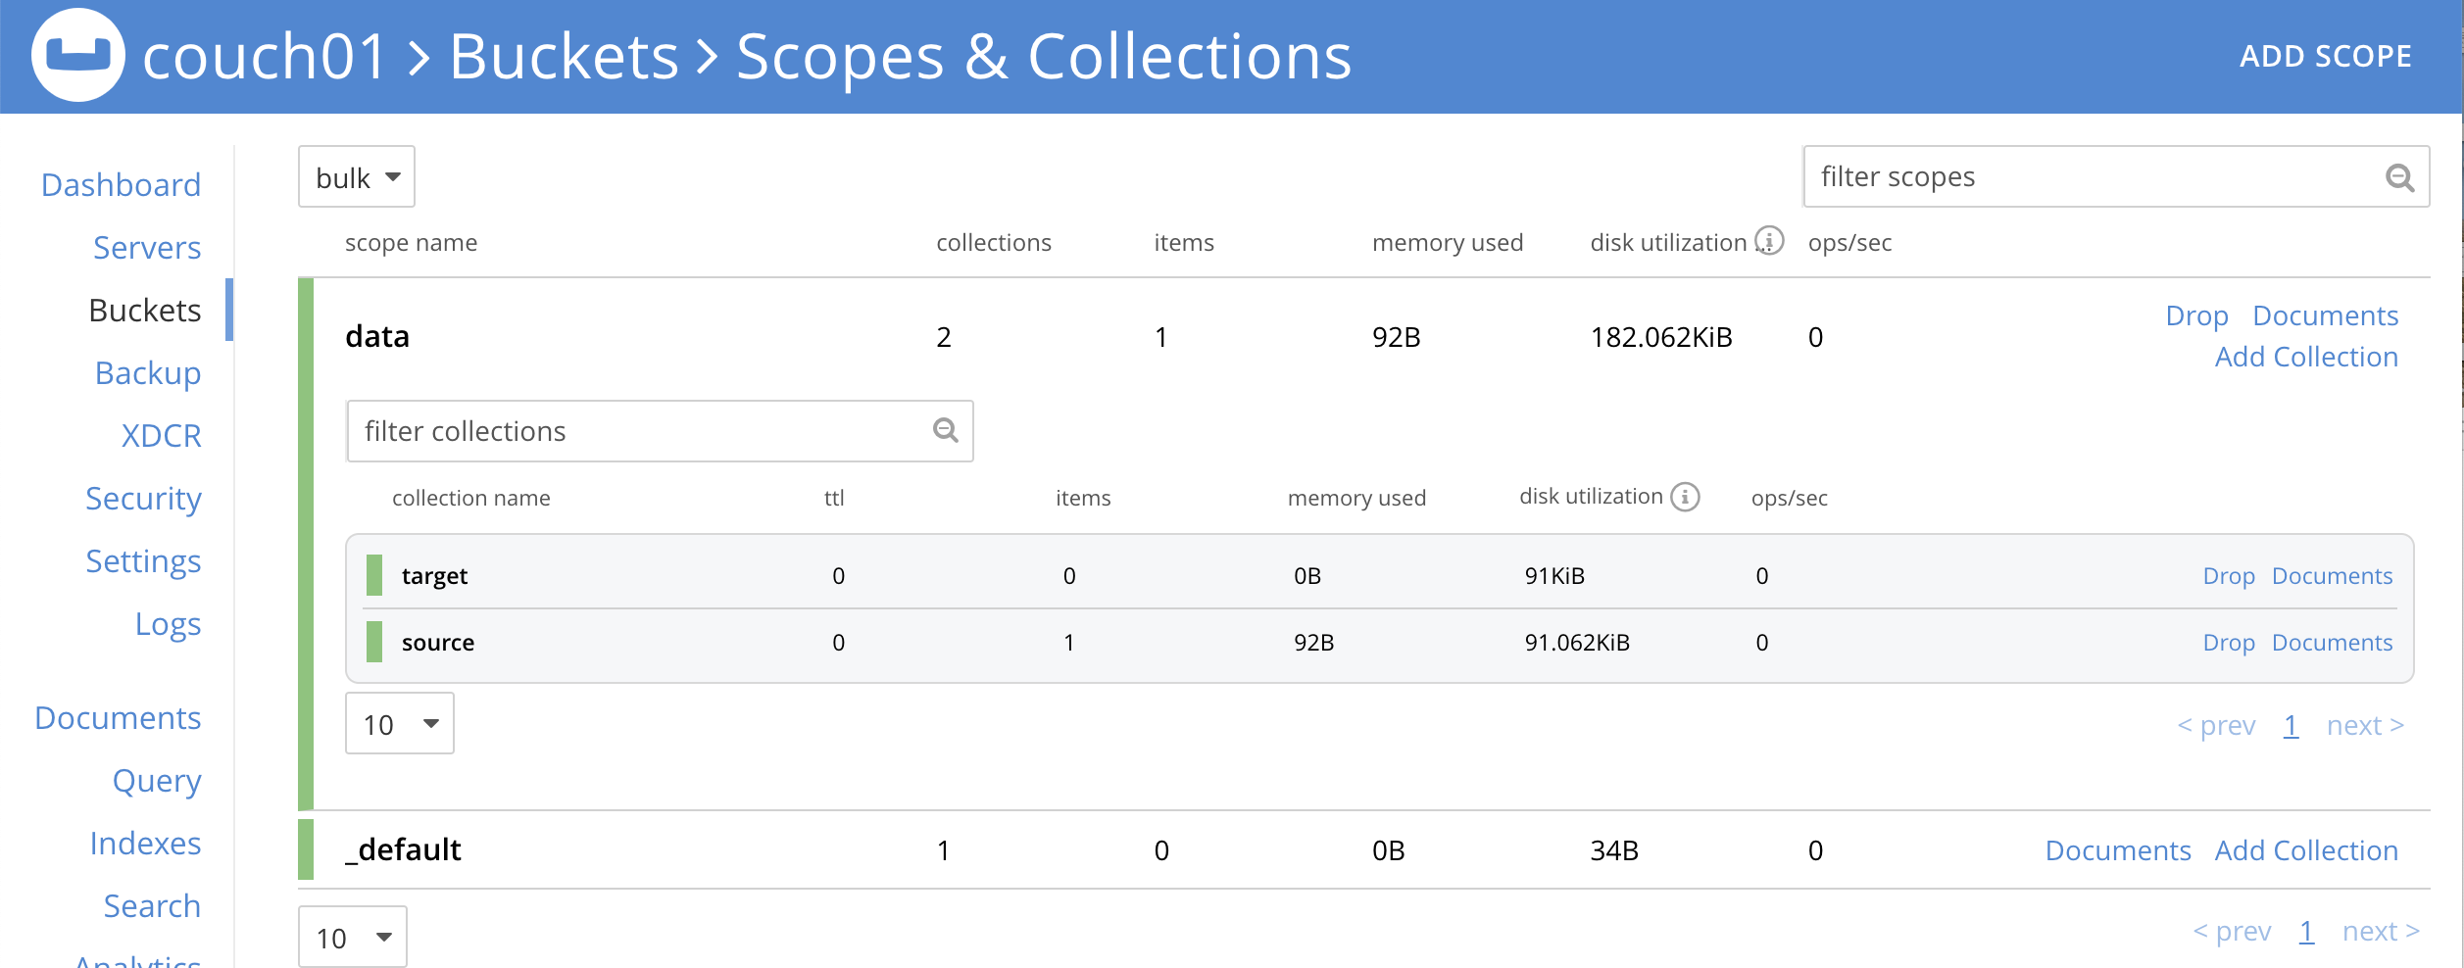2464x968 pixels.
Task: Expand the _default scope row
Action: pyautogui.click(x=403, y=849)
